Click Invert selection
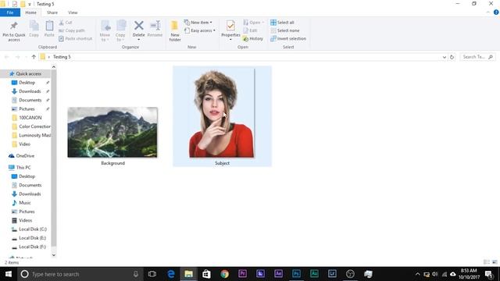The height and width of the screenshot is (281, 500). pyautogui.click(x=288, y=38)
